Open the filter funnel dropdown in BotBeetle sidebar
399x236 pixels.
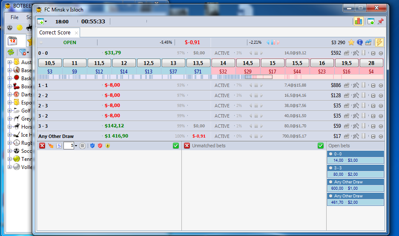tap(24, 52)
